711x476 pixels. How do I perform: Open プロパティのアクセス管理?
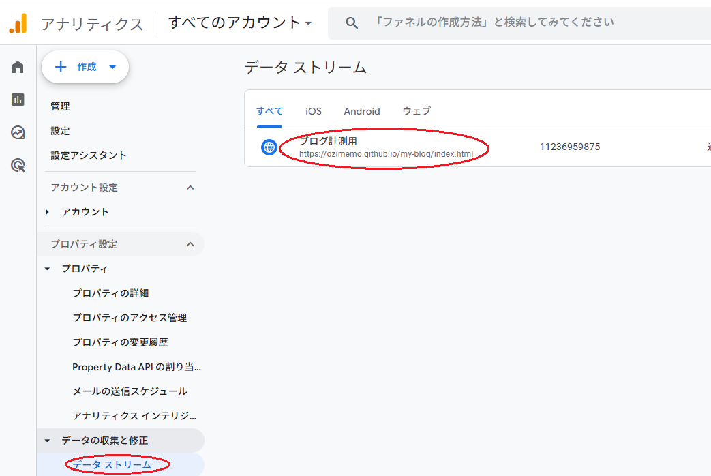tap(130, 318)
